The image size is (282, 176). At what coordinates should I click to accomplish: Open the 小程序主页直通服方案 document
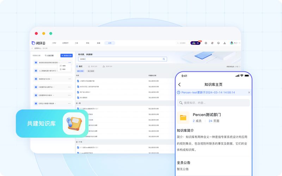point(89,81)
